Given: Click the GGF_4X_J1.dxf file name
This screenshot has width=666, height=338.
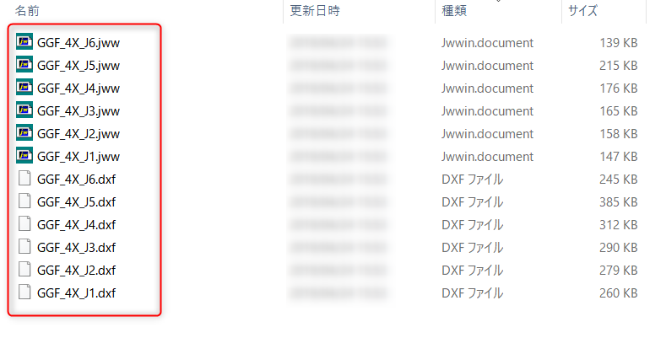Looking at the screenshot, I should click(77, 293).
